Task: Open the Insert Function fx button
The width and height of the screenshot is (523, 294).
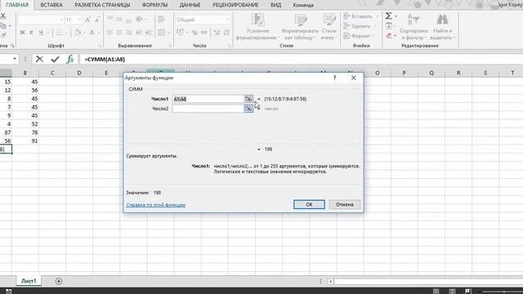Action: 70,60
